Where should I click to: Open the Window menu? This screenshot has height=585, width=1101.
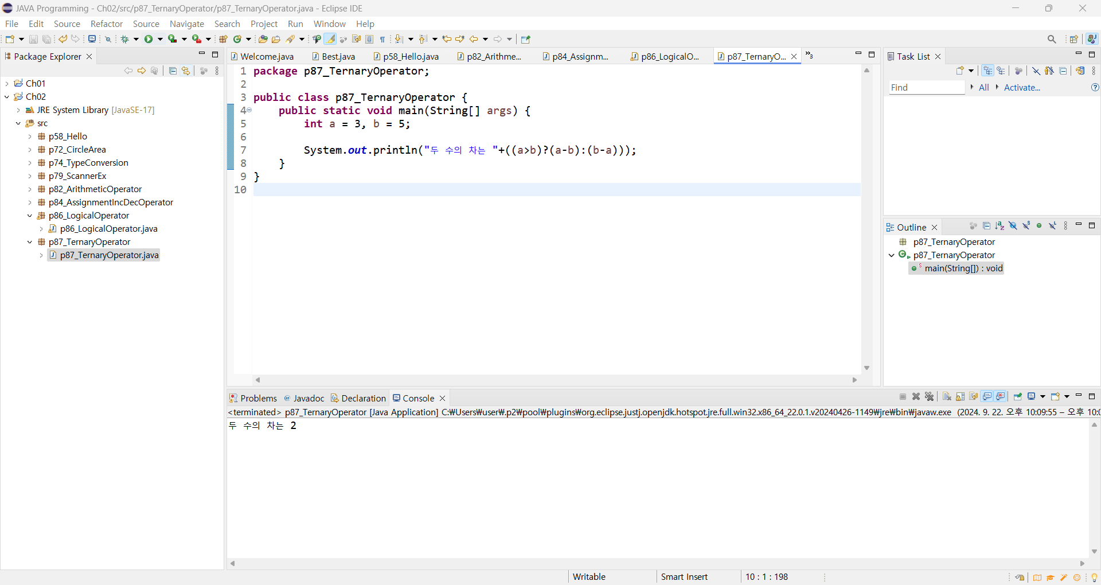[330, 24]
